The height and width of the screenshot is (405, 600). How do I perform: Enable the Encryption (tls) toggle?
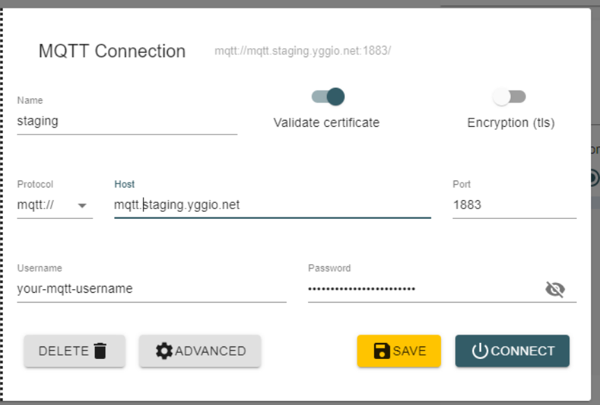tap(509, 98)
